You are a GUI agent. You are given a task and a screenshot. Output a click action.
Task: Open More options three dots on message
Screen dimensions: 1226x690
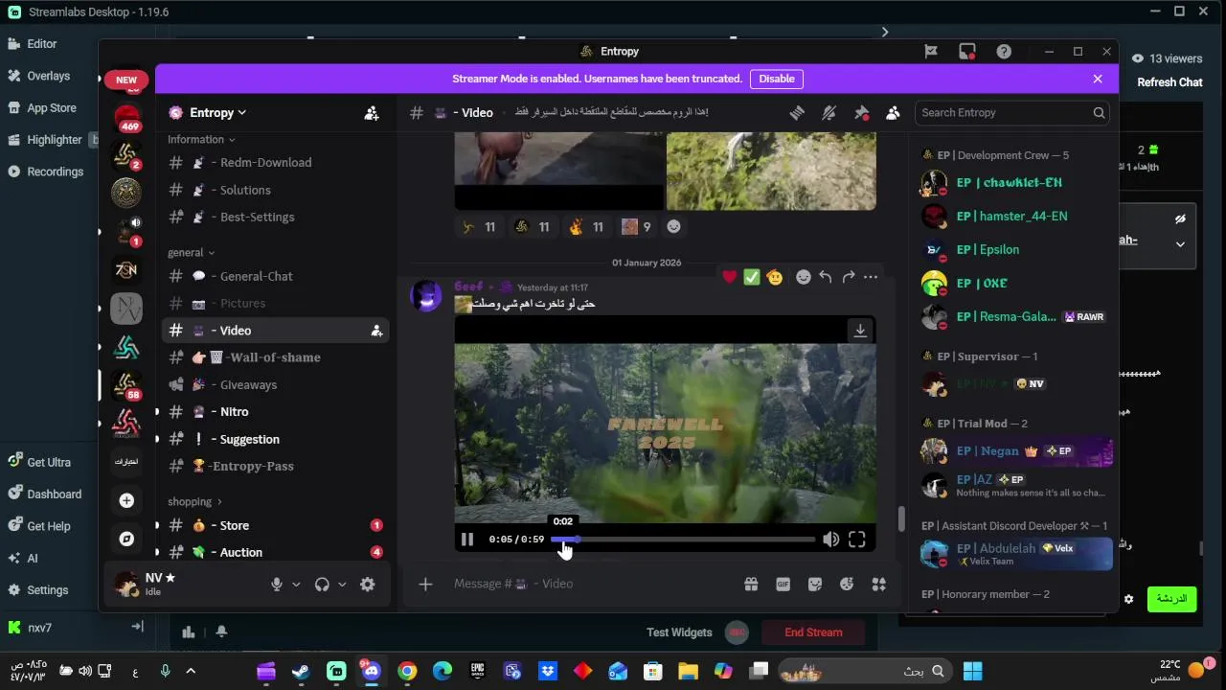click(871, 277)
